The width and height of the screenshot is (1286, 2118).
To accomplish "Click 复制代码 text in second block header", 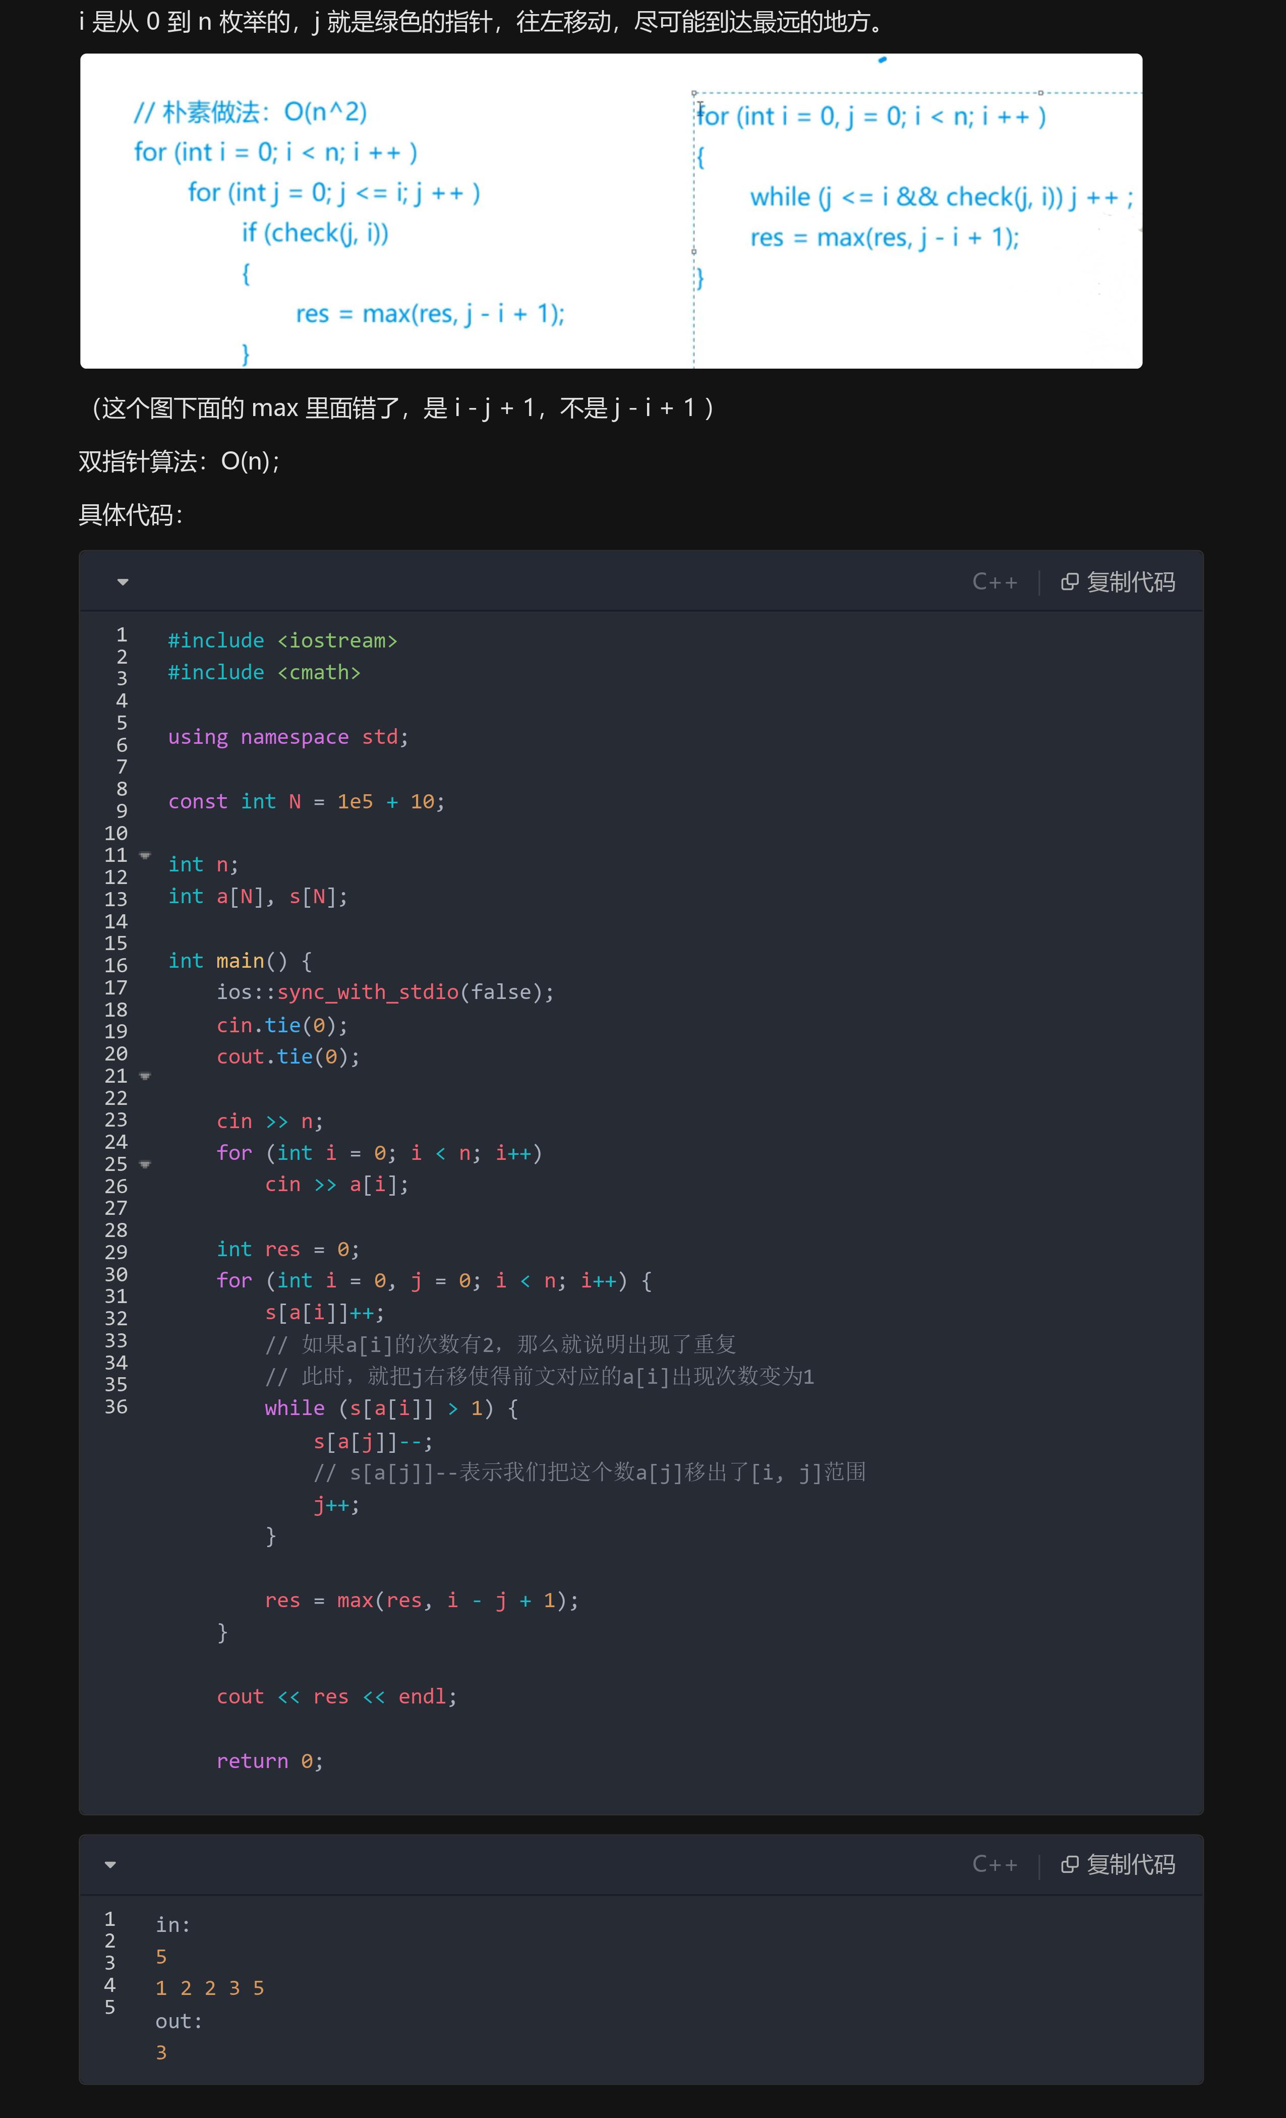I will (x=1130, y=1864).
